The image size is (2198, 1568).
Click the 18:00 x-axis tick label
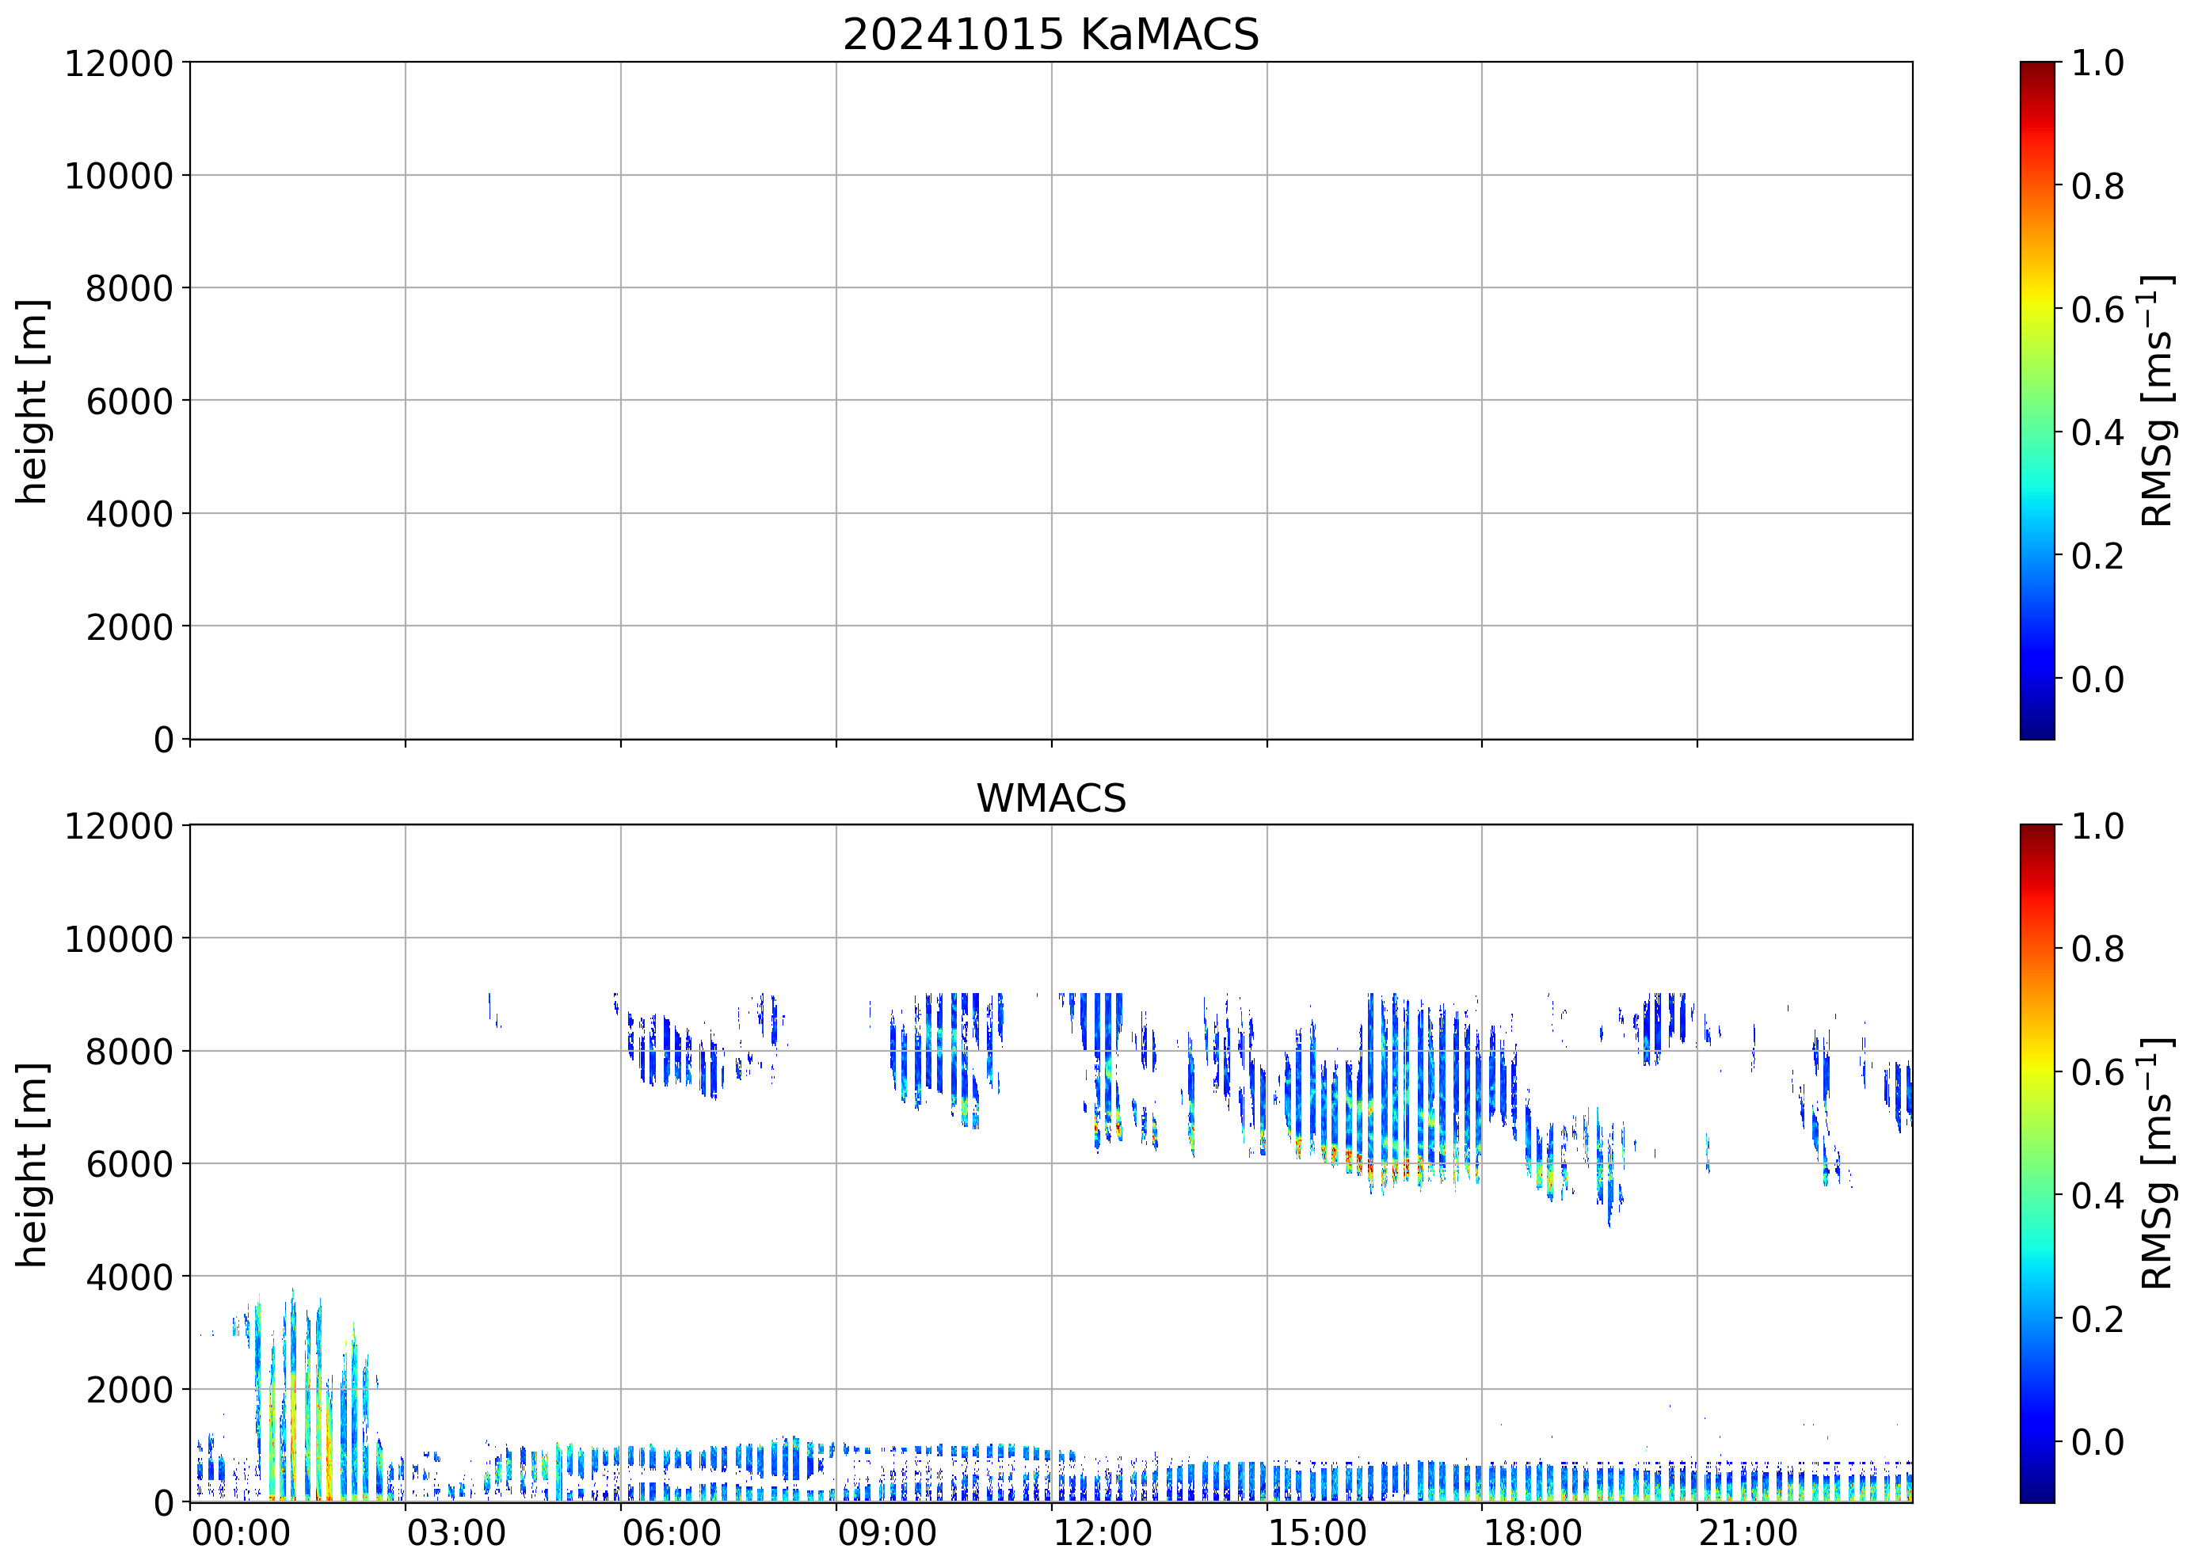(1533, 1532)
